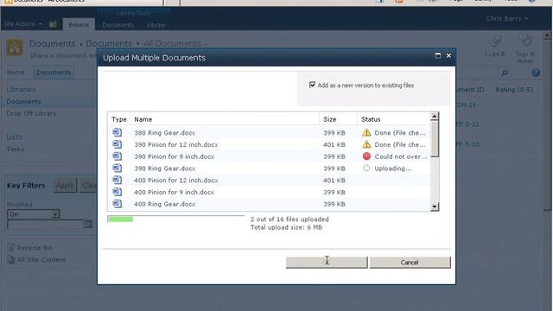Click the warning icon on the 380 Ring Gear row
Screen dimensions: 553x311
(x=366, y=132)
